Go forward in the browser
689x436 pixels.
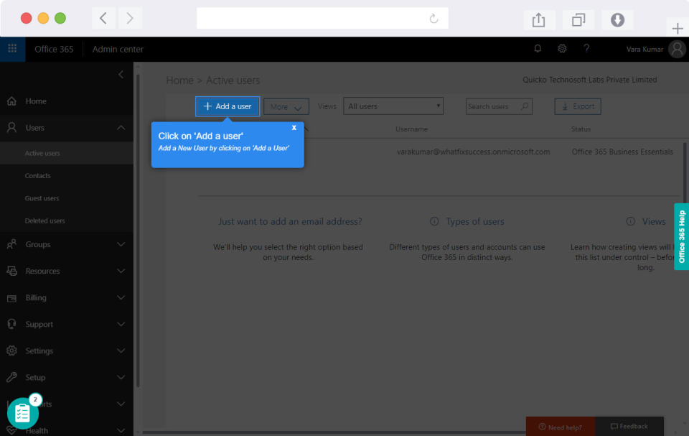click(x=130, y=18)
